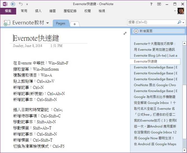
Task: Switch to the 插入 ribbon tab
Action: (38, 11)
